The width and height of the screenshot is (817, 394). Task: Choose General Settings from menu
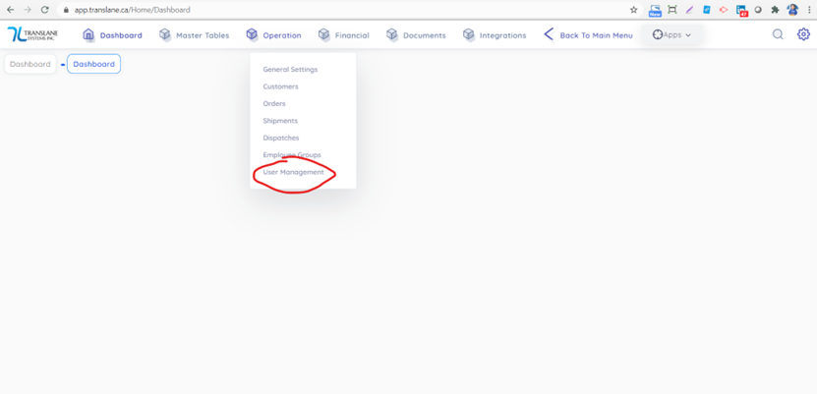[290, 70]
